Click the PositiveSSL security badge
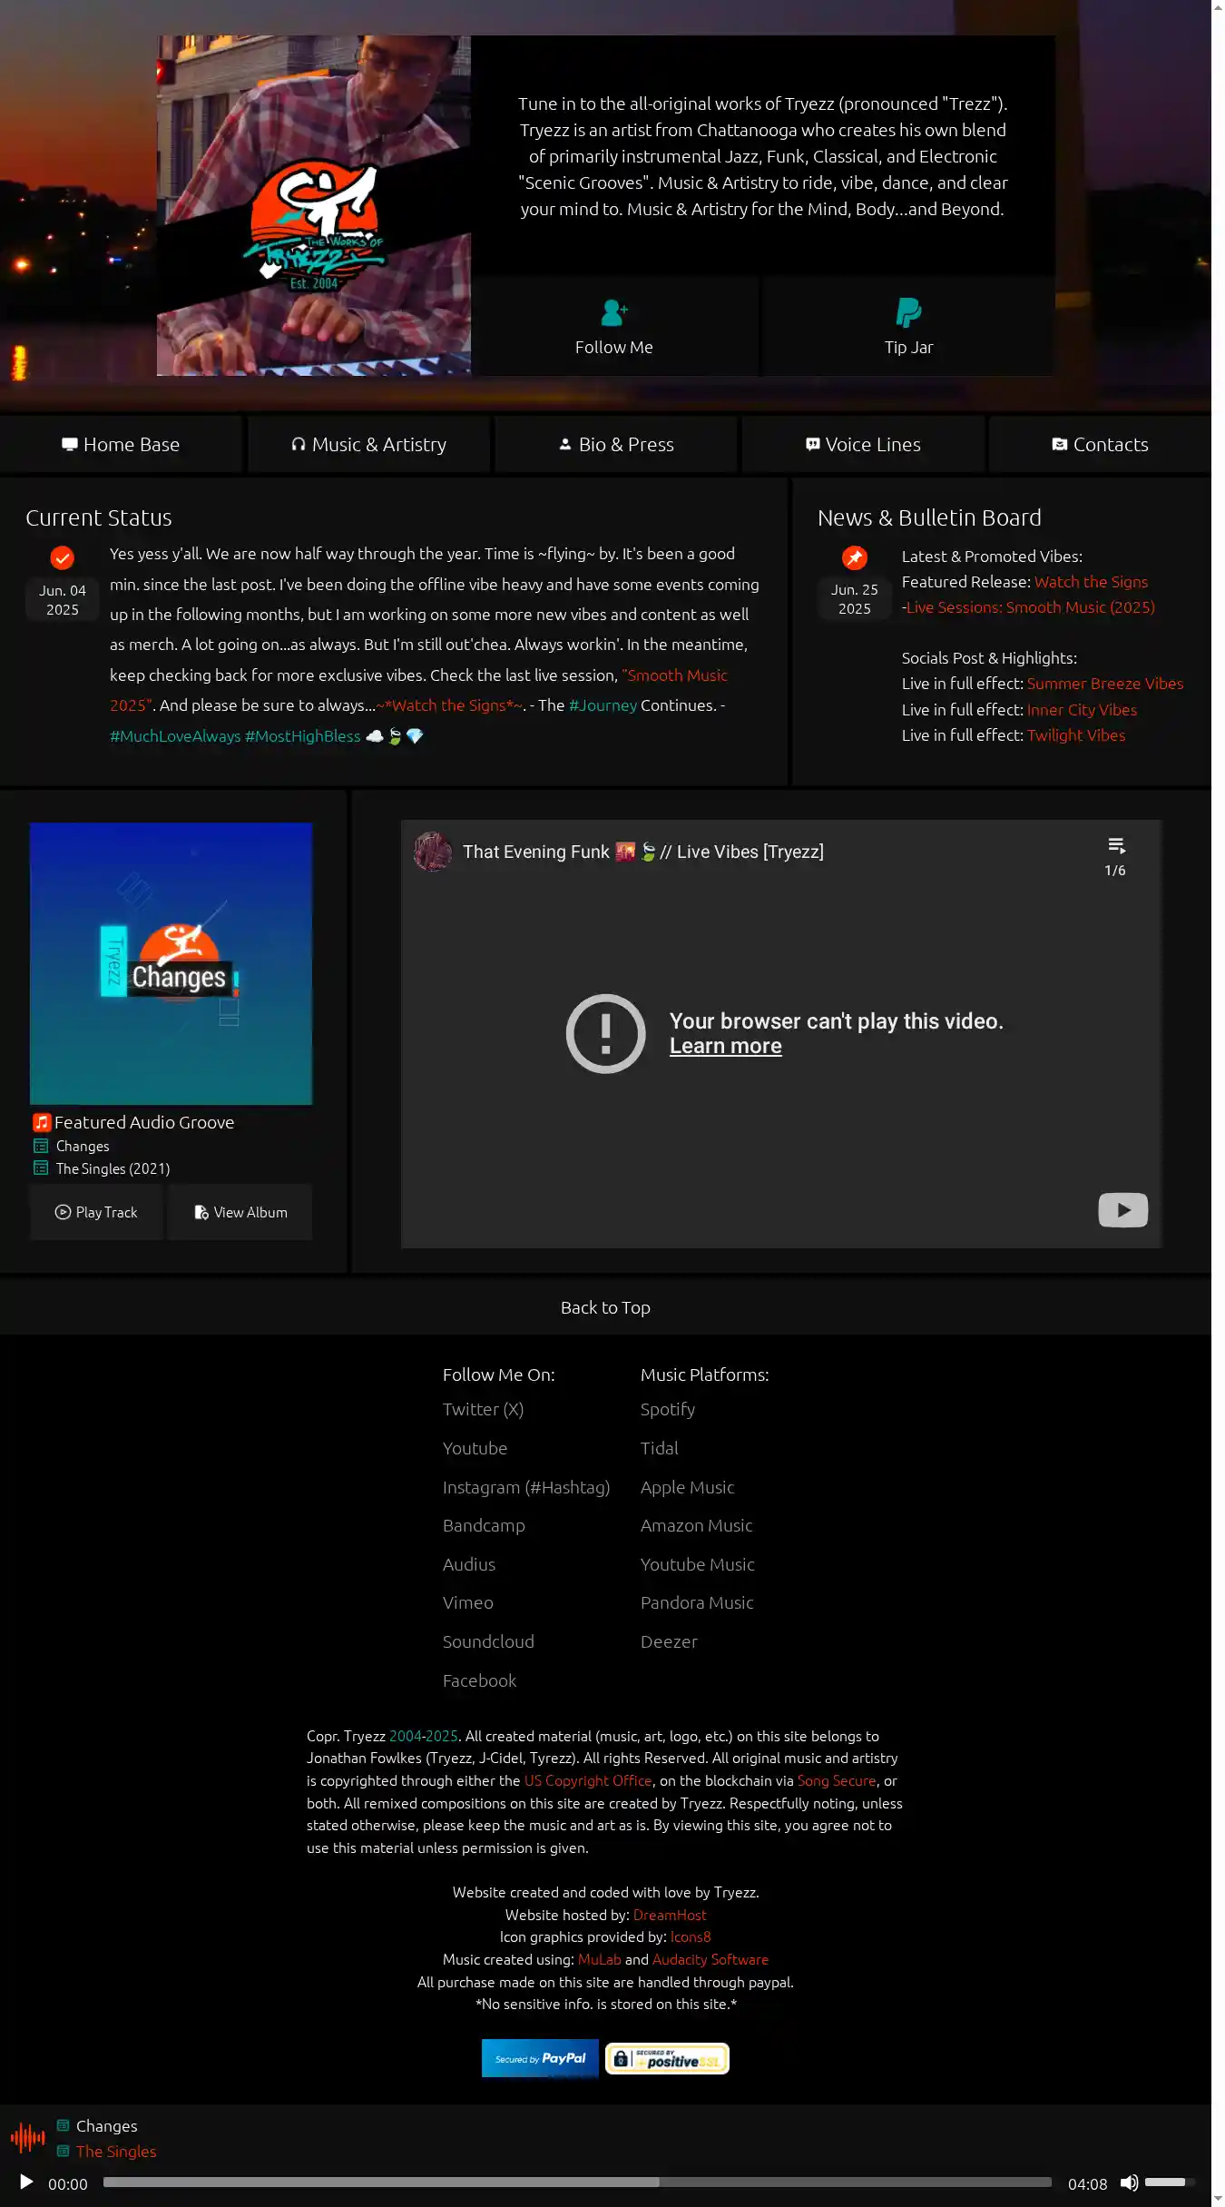Viewport: 1225px width, 2207px height. 667,2058
